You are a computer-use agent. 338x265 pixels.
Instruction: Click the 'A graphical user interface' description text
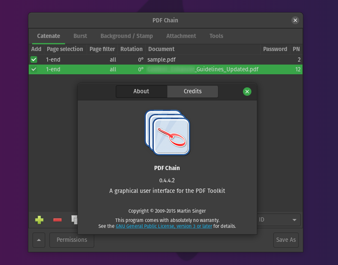click(x=167, y=191)
